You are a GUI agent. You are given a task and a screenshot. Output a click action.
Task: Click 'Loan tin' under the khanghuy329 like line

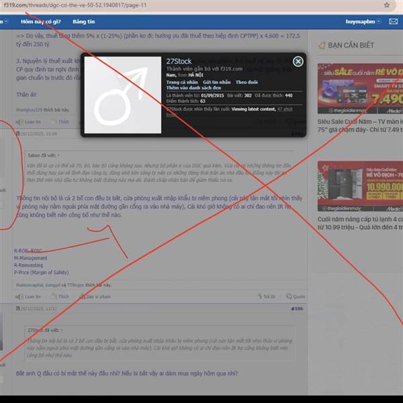click(28, 122)
